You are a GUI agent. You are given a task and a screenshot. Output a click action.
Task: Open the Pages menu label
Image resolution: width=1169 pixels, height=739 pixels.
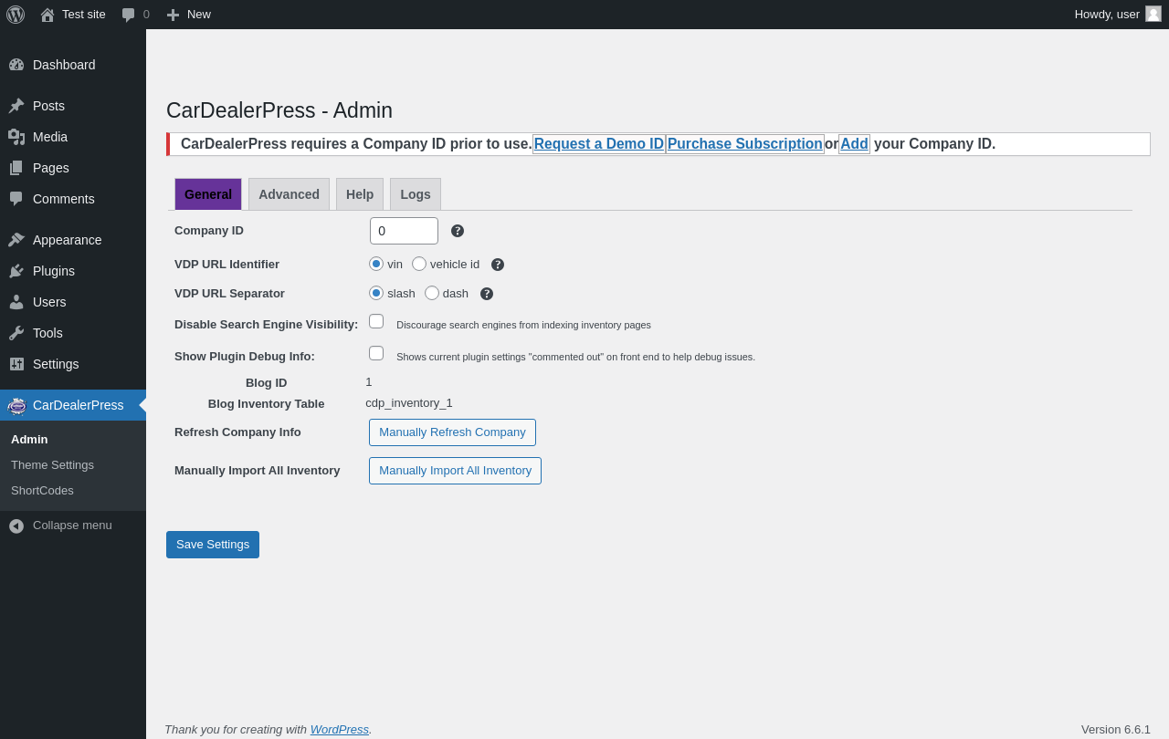51,168
